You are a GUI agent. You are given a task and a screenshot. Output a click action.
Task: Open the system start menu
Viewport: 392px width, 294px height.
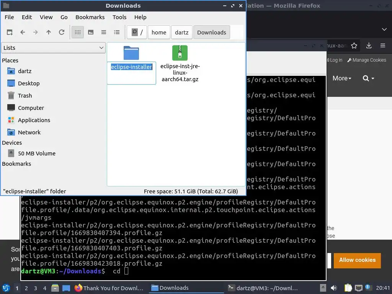pos(6,288)
